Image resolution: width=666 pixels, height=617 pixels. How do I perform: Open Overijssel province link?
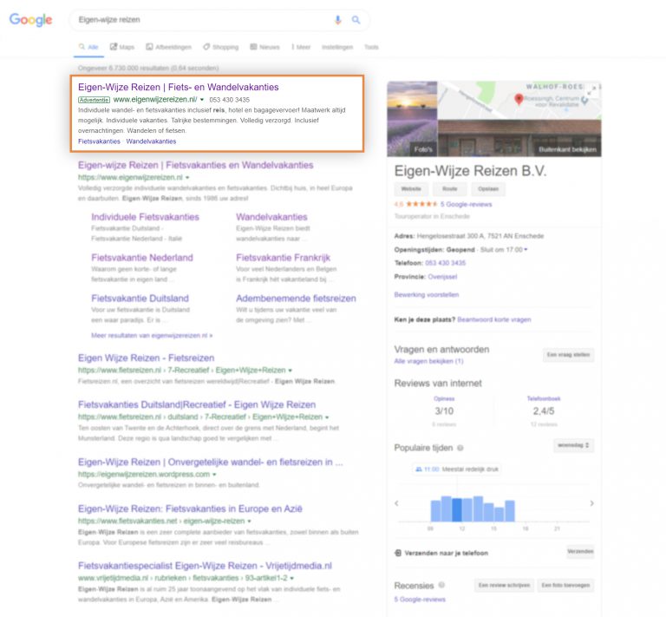coord(442,277)
